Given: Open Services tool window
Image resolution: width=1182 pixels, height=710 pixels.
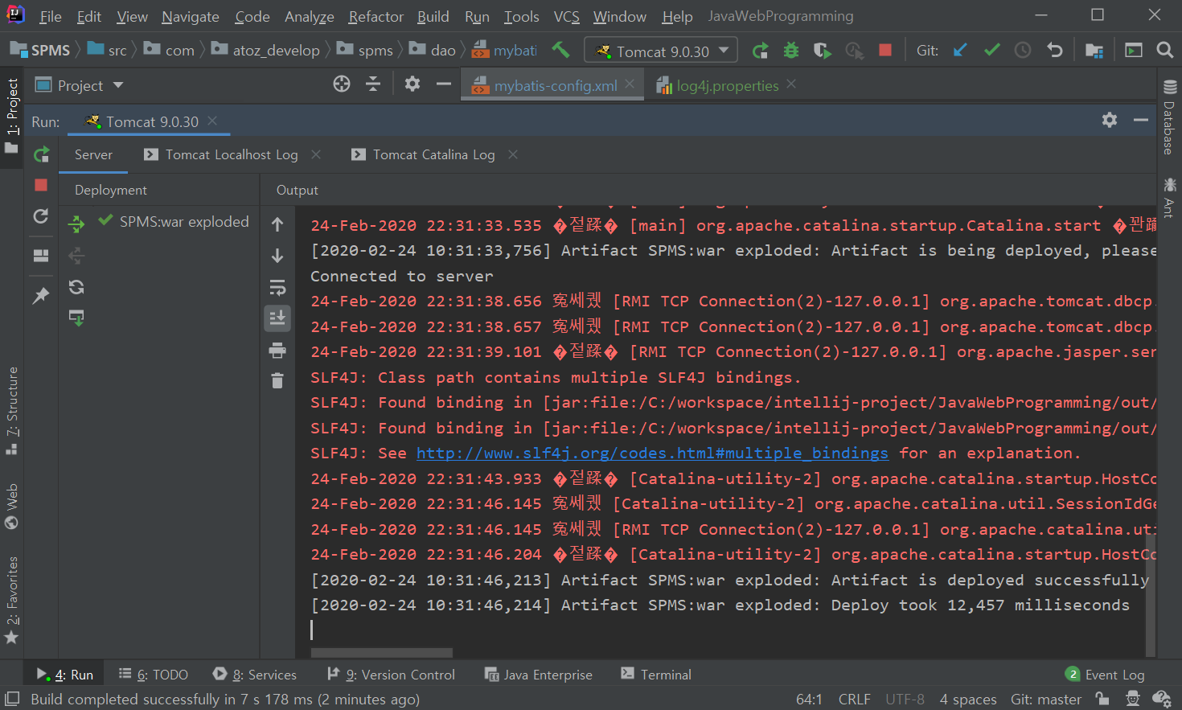Looking at the screenshot, I should (255, 675).
